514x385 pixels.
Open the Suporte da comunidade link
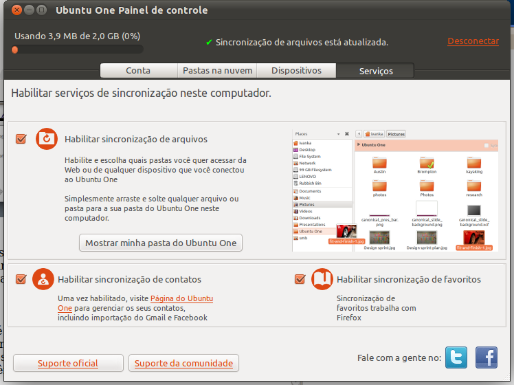183,363
